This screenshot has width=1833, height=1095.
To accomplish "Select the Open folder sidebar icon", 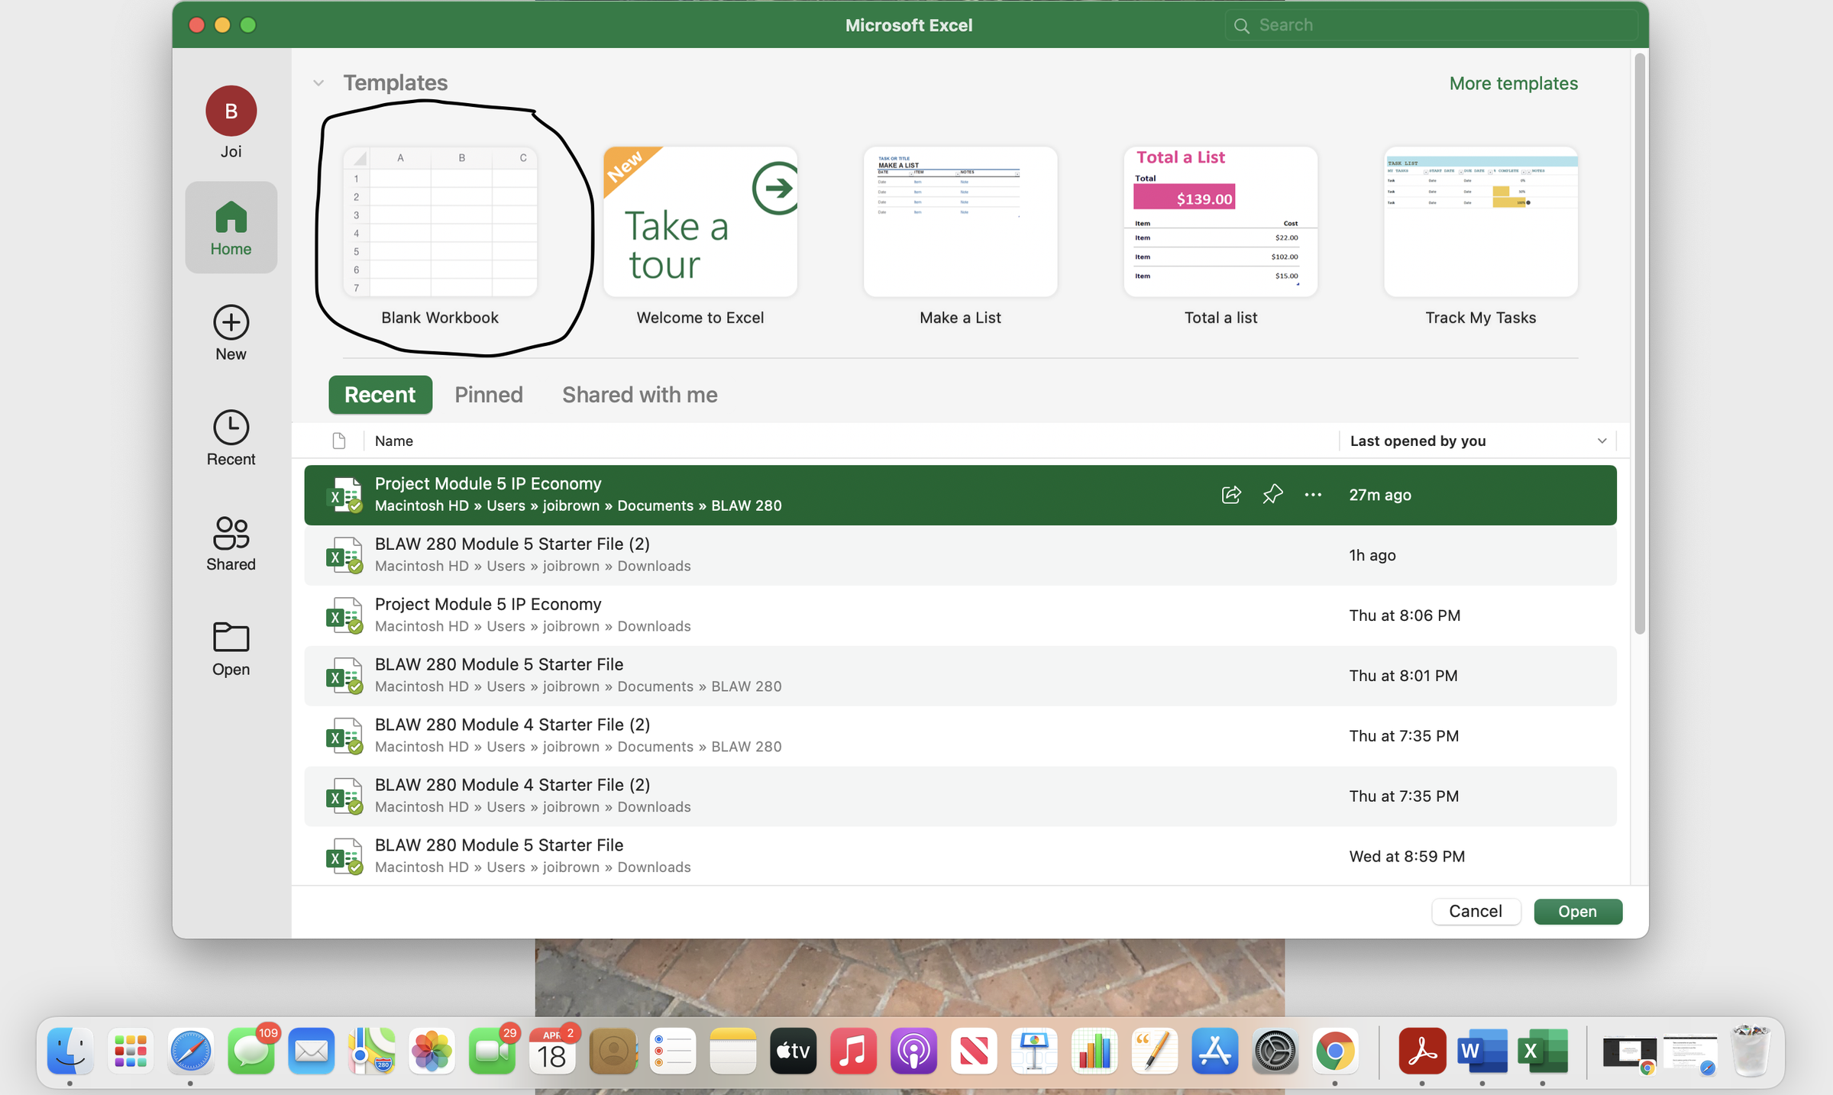I will coord(231,649).
